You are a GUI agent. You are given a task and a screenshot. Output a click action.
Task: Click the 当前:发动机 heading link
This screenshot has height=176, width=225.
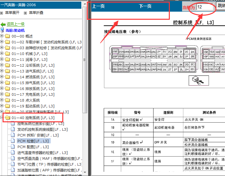[x=15, y=30]
